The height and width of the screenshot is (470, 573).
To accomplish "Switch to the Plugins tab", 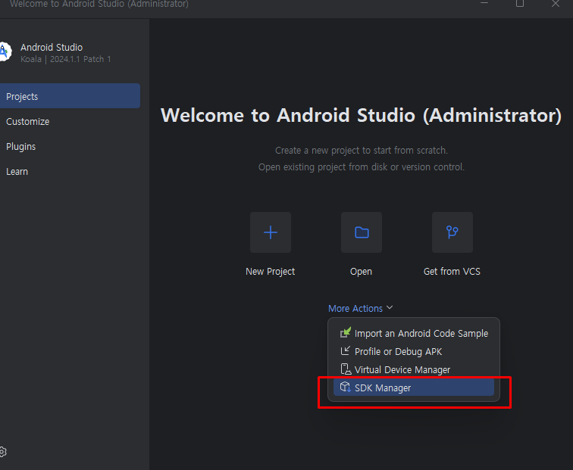I will (70, 146).
